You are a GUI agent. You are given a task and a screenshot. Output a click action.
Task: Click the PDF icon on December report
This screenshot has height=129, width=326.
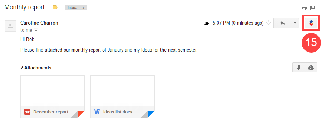(x=27, y=112)
